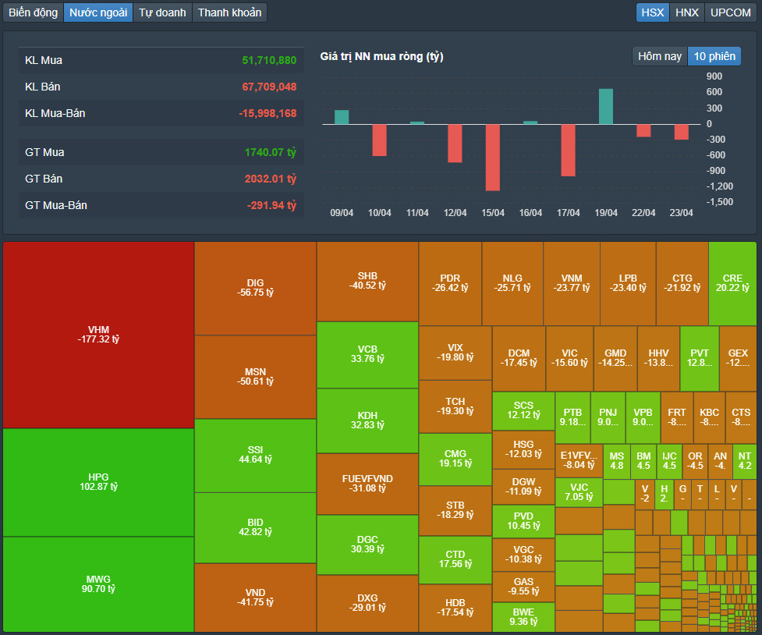Select the VNM treemap cell
Image resolution: width=762 pixels, height=635 pixels.
572,283
